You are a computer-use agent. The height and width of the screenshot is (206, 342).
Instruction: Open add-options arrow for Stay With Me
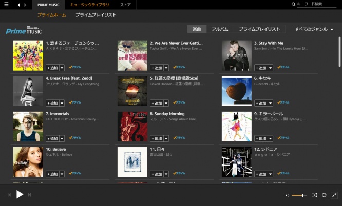271,68
